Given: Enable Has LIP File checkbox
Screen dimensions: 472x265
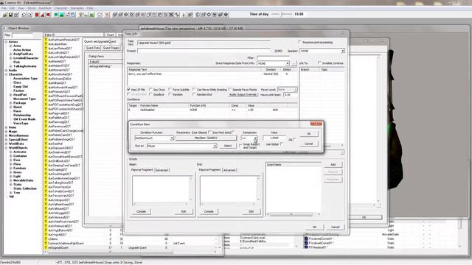Looking at the screenshot, I should coord(128,90).
